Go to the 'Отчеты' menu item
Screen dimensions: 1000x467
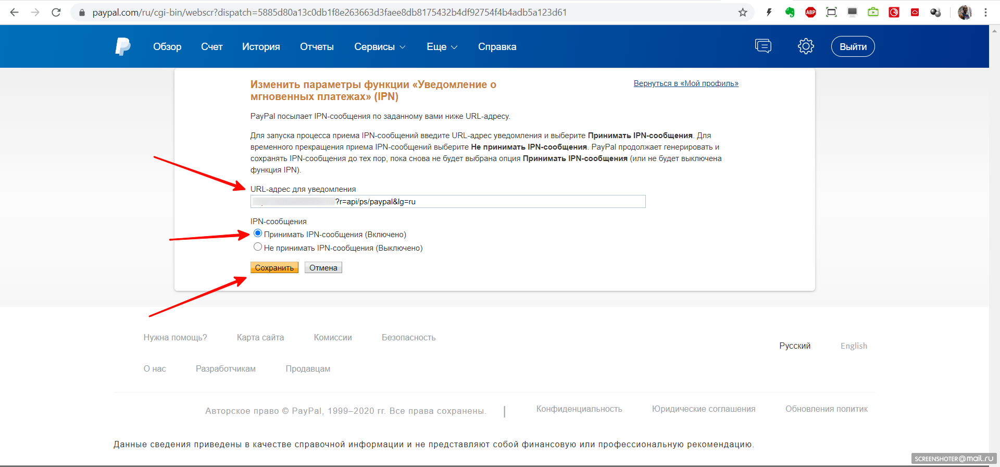tap(317, 47)
